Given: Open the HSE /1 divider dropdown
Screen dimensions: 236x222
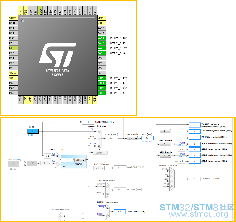Looking at the screenshot, I should click(46, 163).
